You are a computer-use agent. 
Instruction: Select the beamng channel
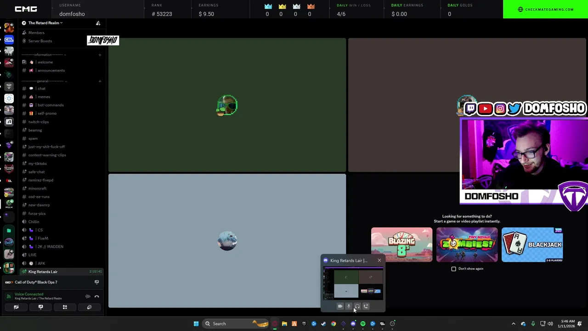35,130
